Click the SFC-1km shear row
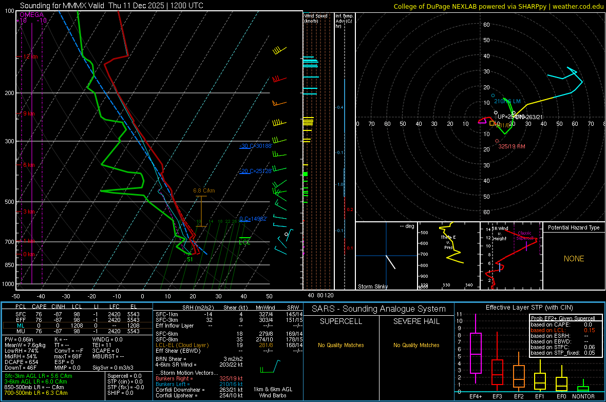Image resolution: width=606 pixels, height=402 pixels. pyautogui.click(x=229, y=314)
